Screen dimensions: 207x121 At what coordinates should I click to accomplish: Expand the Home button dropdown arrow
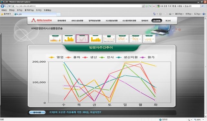157,14
